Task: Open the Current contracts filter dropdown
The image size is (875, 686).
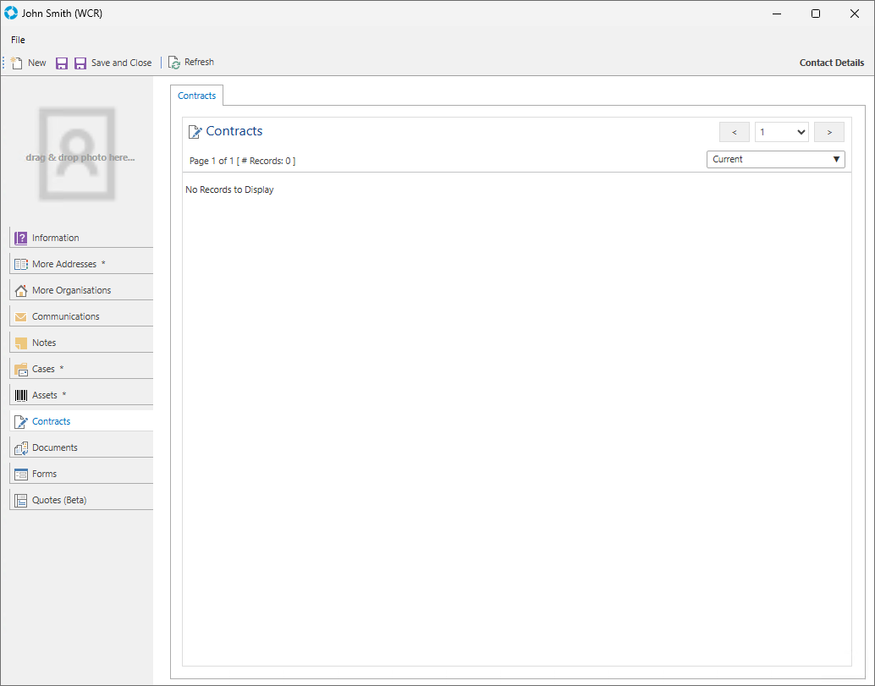Action: pyautogui.click(x=775, y=159)
